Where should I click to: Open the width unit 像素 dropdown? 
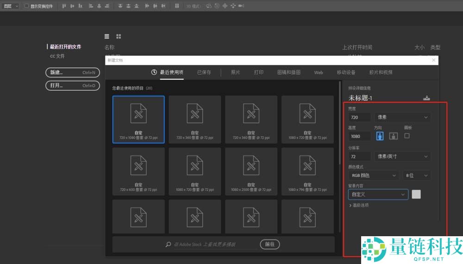click(402, 117)
